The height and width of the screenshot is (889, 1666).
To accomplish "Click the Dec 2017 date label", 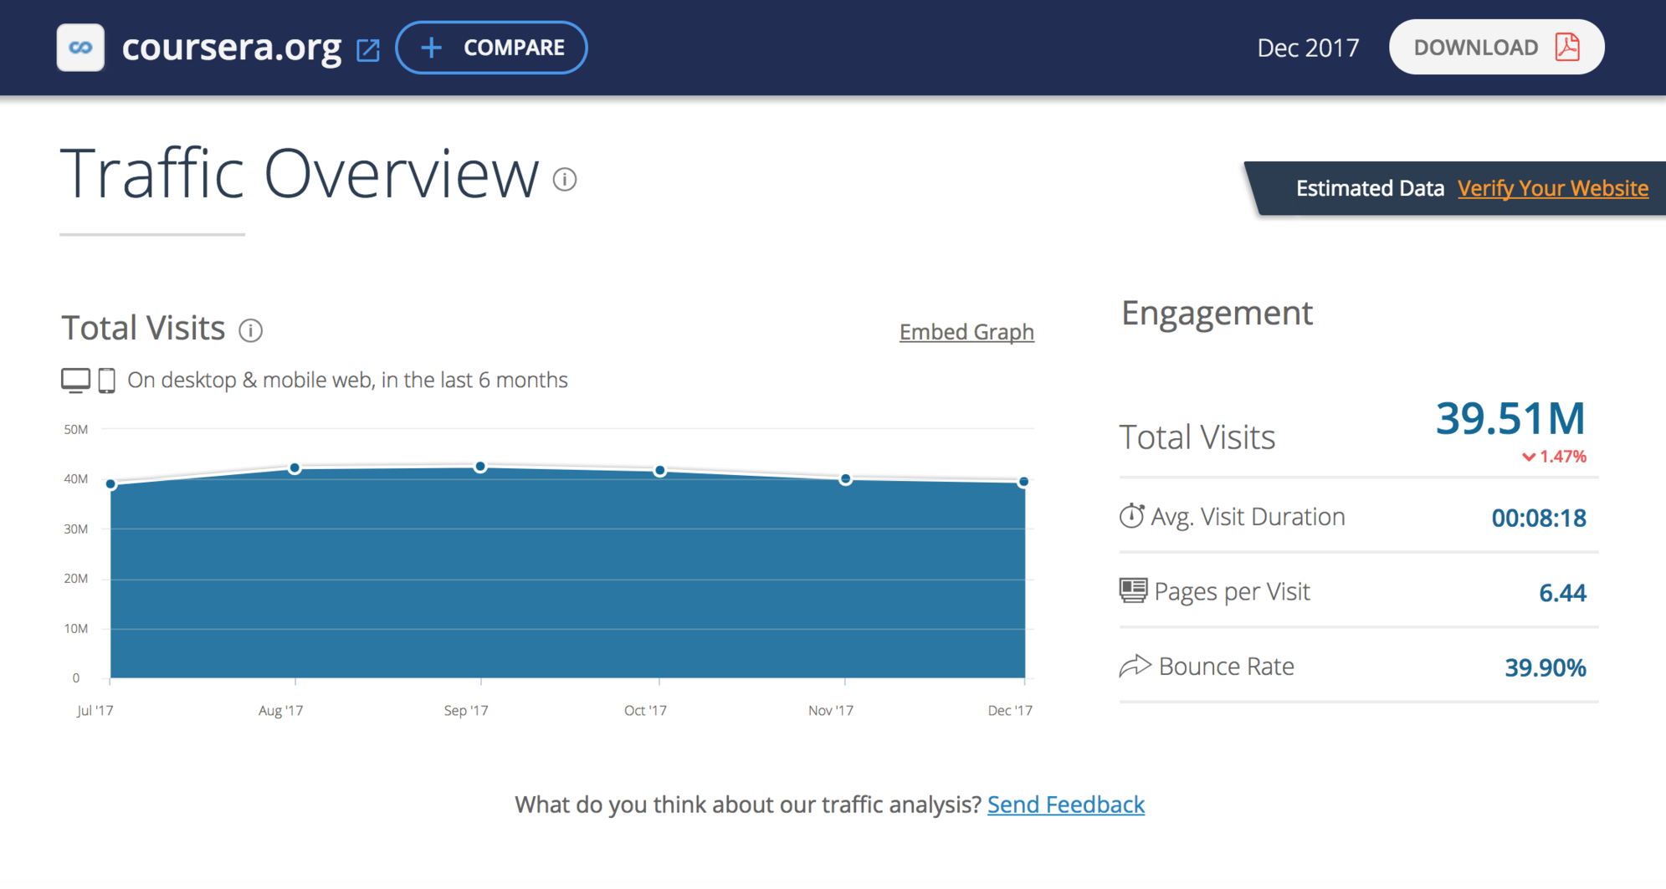I will 1308,48.
